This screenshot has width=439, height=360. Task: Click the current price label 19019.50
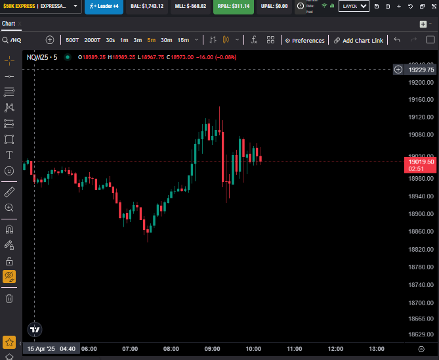click(x=421, y=165)
